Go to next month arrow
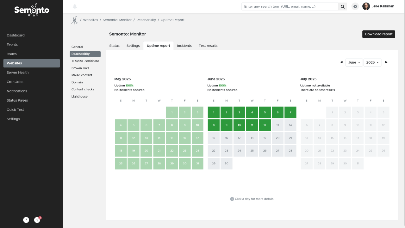 point(386,62)
